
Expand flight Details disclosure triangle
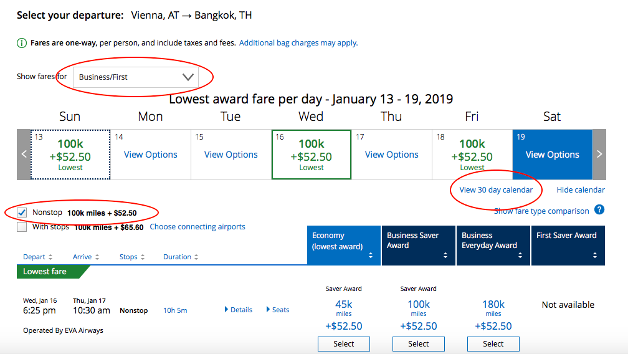pyautogui.click(x=227, y=310)
